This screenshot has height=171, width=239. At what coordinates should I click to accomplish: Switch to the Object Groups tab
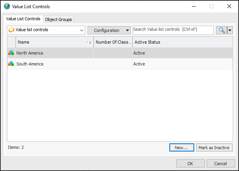point(58,19)
